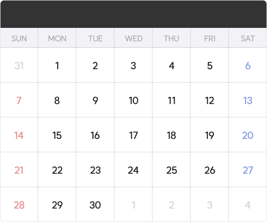
Task: Select greyed-out 4 of next month
Action: [248, 205]
